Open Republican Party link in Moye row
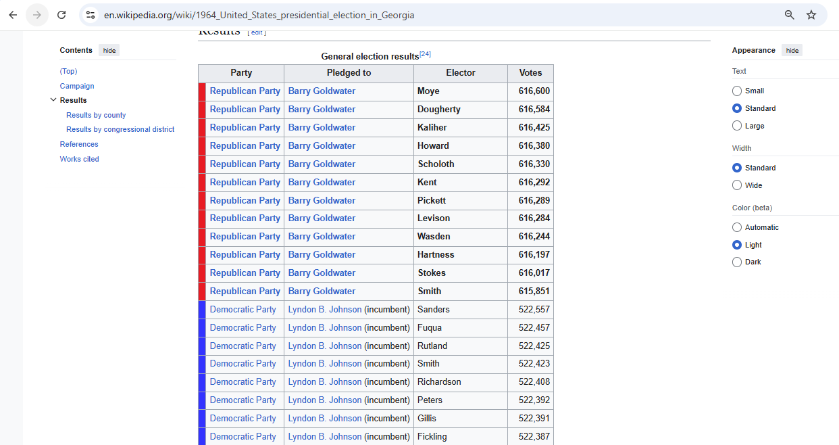 [245, 91]
